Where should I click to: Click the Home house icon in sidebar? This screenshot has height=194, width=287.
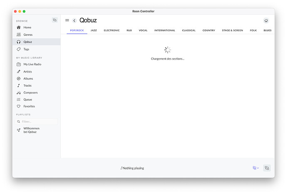[x=19, y=27]
